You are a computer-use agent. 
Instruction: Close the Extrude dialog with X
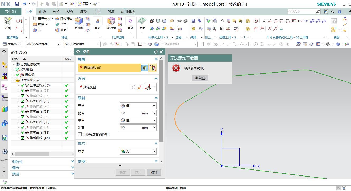point(161,52)
